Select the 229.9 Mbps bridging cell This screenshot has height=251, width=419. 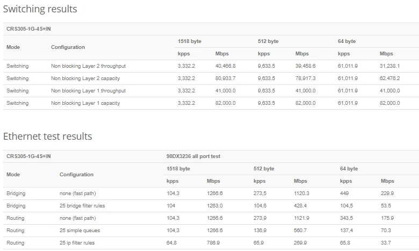387,193
